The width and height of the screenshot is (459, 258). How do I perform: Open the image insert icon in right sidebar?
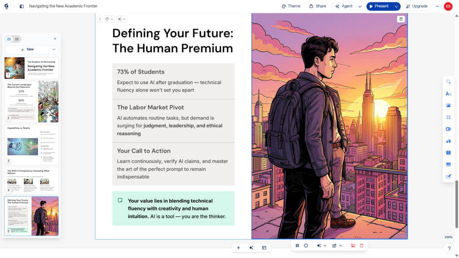(448, 106)
